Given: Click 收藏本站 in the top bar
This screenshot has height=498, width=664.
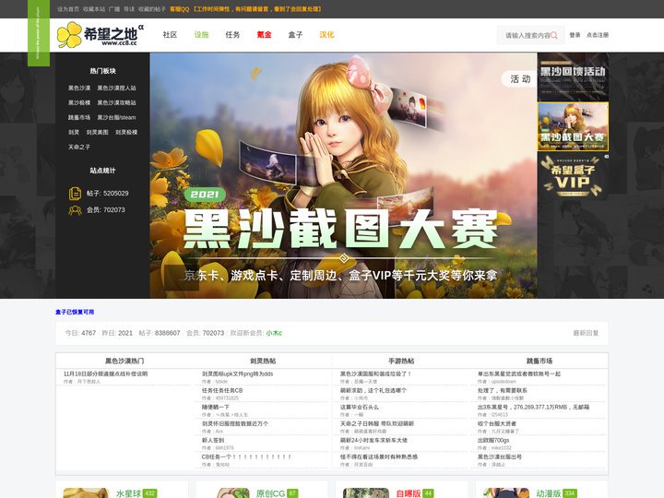Looking at the screenshot, I should pos(94,9).
